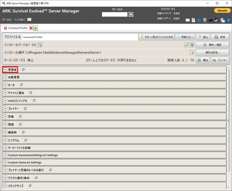
Task: Expand Custom GameUserSettings.ini Settings section
Action: pos(5,155)
